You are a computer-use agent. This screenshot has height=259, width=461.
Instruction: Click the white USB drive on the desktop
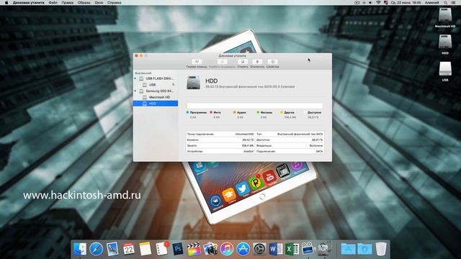445,69
